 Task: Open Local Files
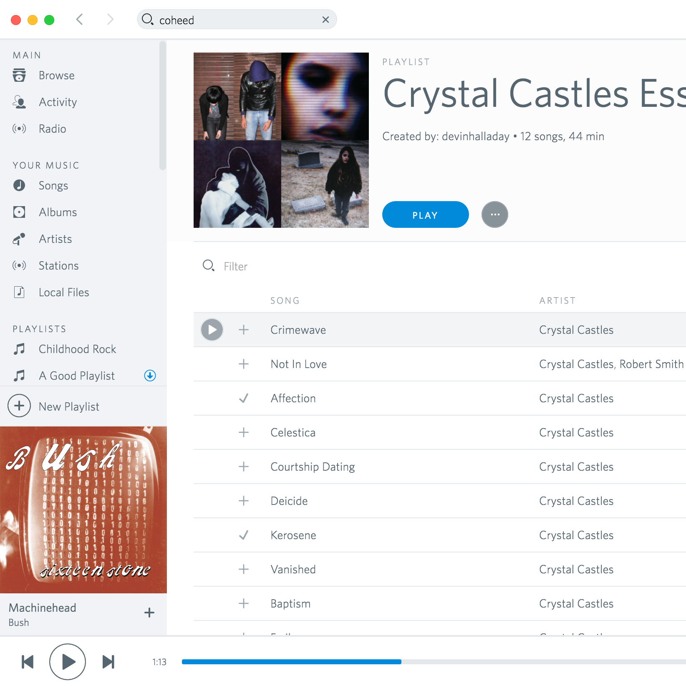coord(63,293)
